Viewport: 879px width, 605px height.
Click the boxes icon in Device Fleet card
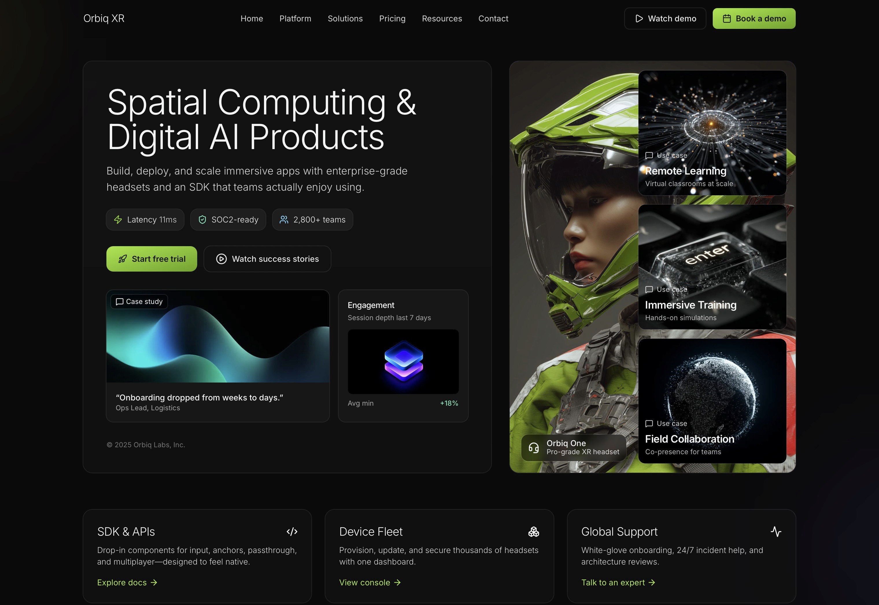[533, 531]
